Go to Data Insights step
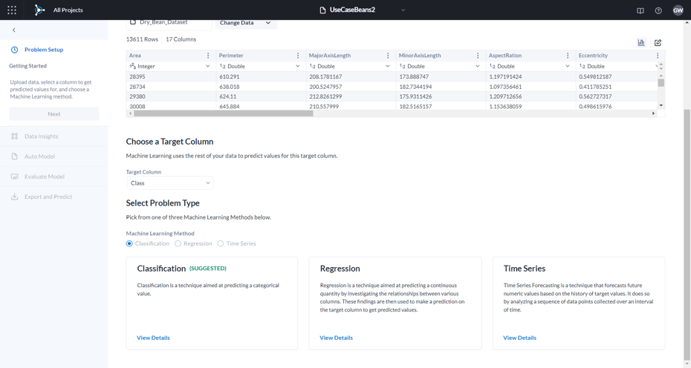Image resolution: width=691 pixels, height=368 pixels. pyautogui.click(x=42, y=137)
